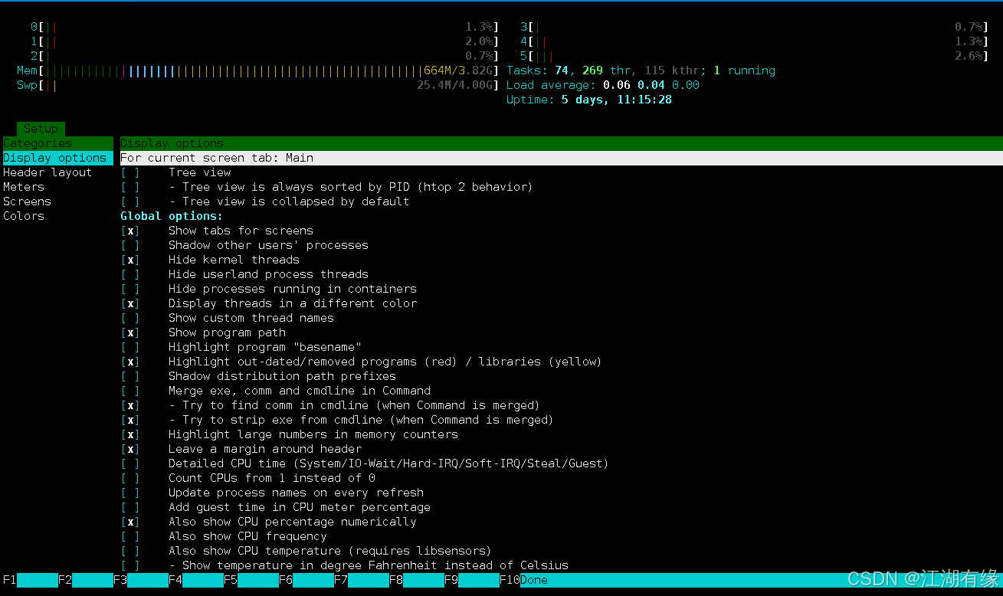Image resolution: width=1003 pixels, height=596 pixels.
Task: Open the Meters category
Action: tap(24, 187)
